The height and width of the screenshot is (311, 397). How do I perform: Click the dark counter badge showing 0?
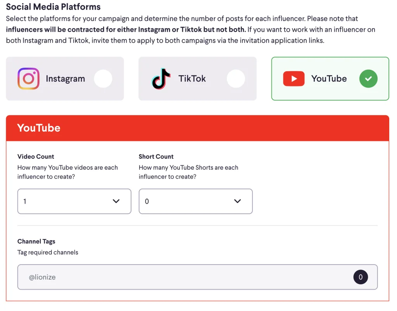[361, 277]
